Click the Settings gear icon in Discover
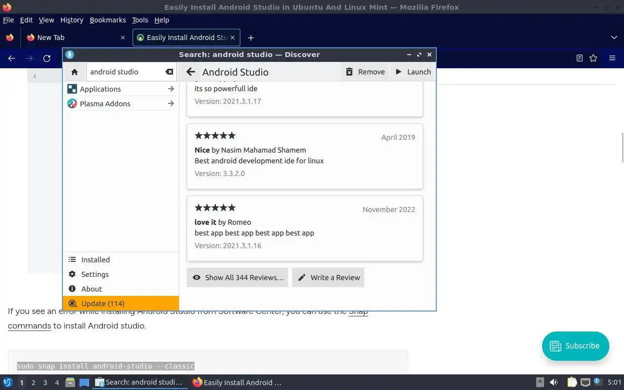This screenshot has height=390, width=624. pyautogui.click(x=72, y=274)
